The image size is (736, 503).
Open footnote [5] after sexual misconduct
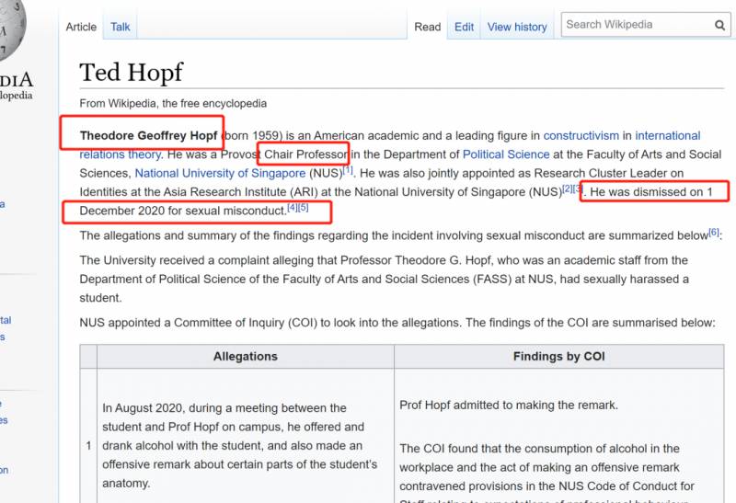304,208
